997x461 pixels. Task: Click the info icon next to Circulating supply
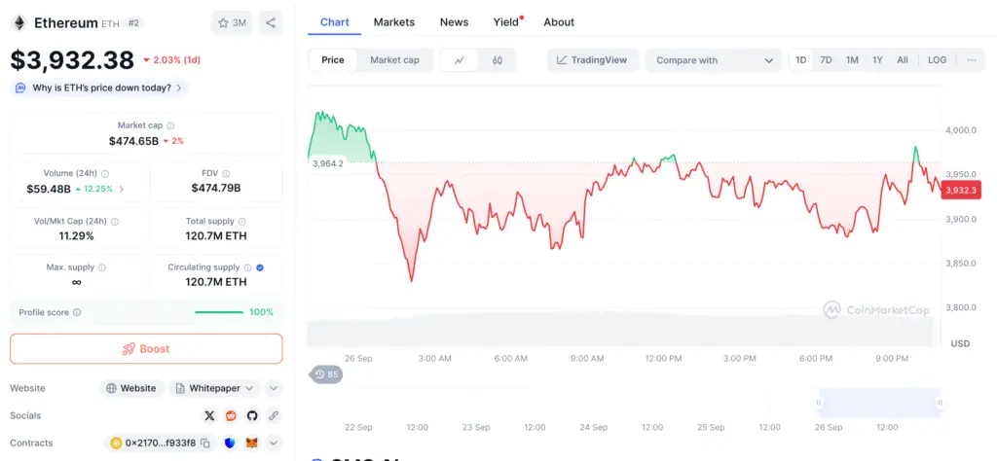(x=247, y=268)
